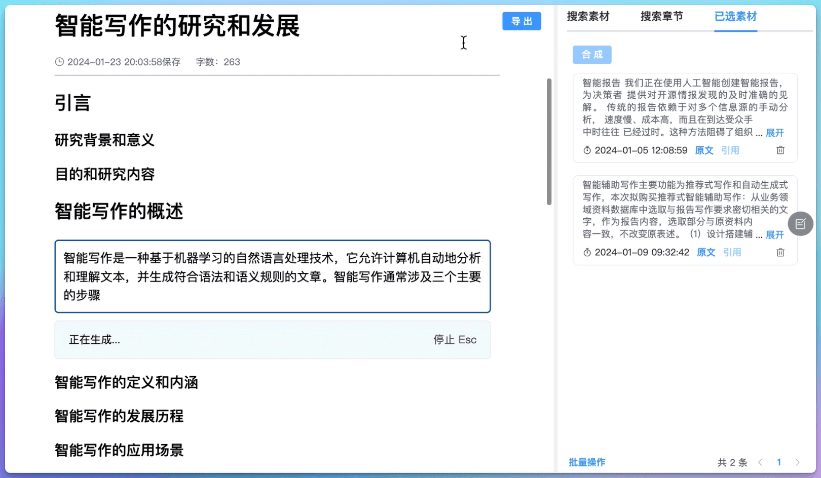This screenshot has width=821, height=478.
Task: Open 原文 for the 2024-01-05 material
Action: (x=704, y=150)
